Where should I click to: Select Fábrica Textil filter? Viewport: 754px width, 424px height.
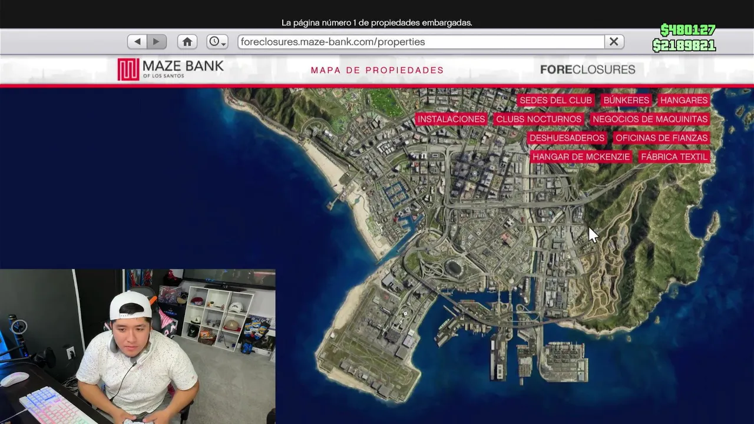click(x=674, y=157)
